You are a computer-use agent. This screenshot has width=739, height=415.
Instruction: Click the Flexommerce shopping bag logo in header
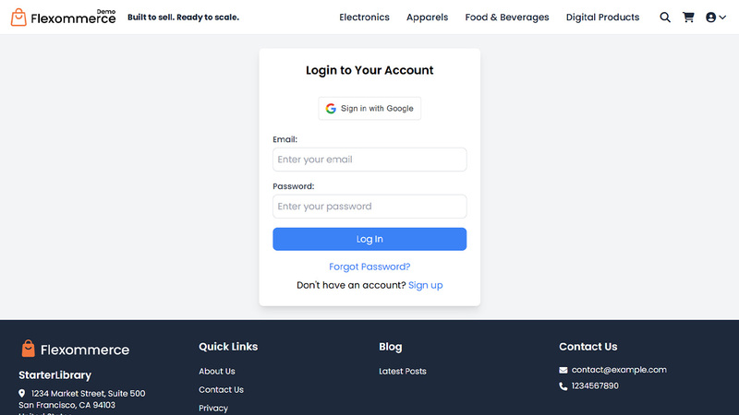tap(18, 17)
